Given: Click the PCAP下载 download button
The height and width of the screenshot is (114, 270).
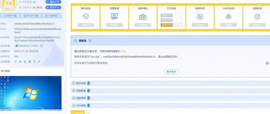Looking at the screenshot, I should coord(31,16).
